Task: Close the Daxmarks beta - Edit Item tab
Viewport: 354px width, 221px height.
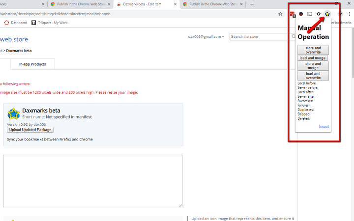Action: pos(175,4)
